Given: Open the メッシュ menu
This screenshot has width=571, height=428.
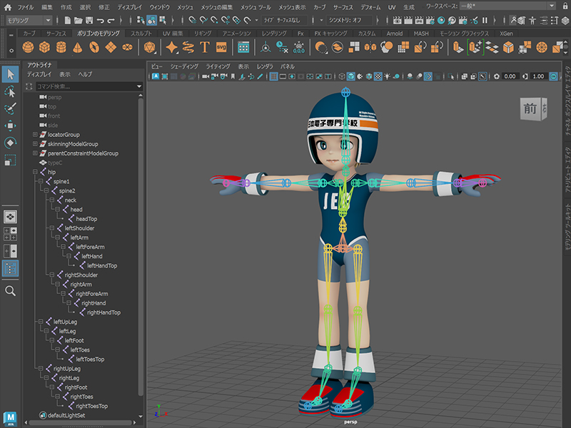Looking at the screenshot, I should [185, 6].
